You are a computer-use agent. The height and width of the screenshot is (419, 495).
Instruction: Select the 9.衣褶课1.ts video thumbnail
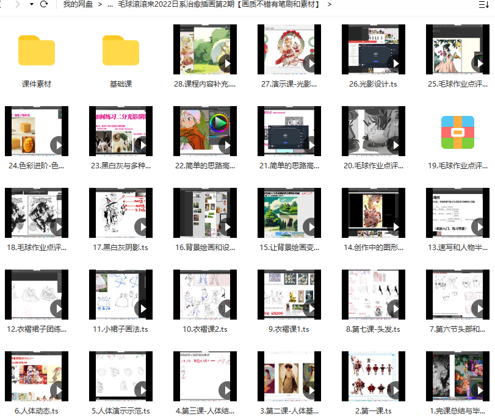click(289, 293)
